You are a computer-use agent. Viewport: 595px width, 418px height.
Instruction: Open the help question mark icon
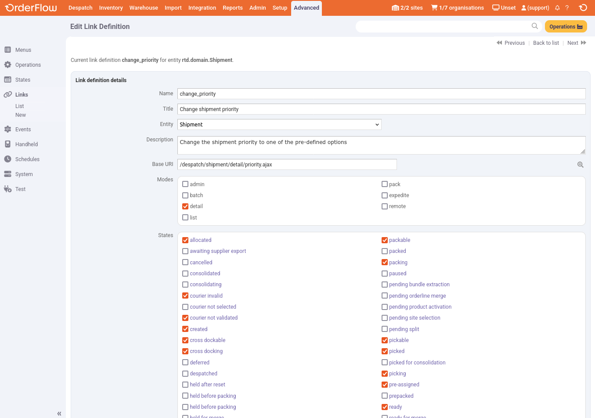(567, 8)
